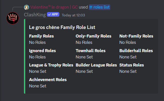Image resolution: width=164 pixels, height=101 pixels.
Task: Select the Family Roles heading
Action: point(41,36)
